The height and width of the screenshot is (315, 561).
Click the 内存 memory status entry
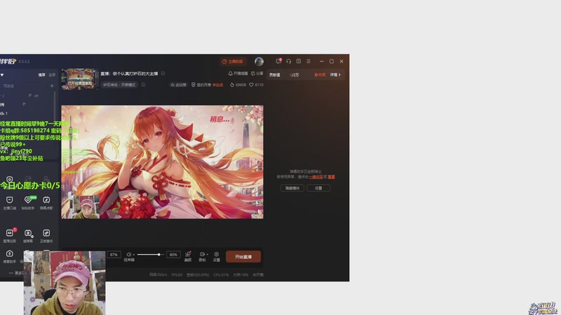241,274
